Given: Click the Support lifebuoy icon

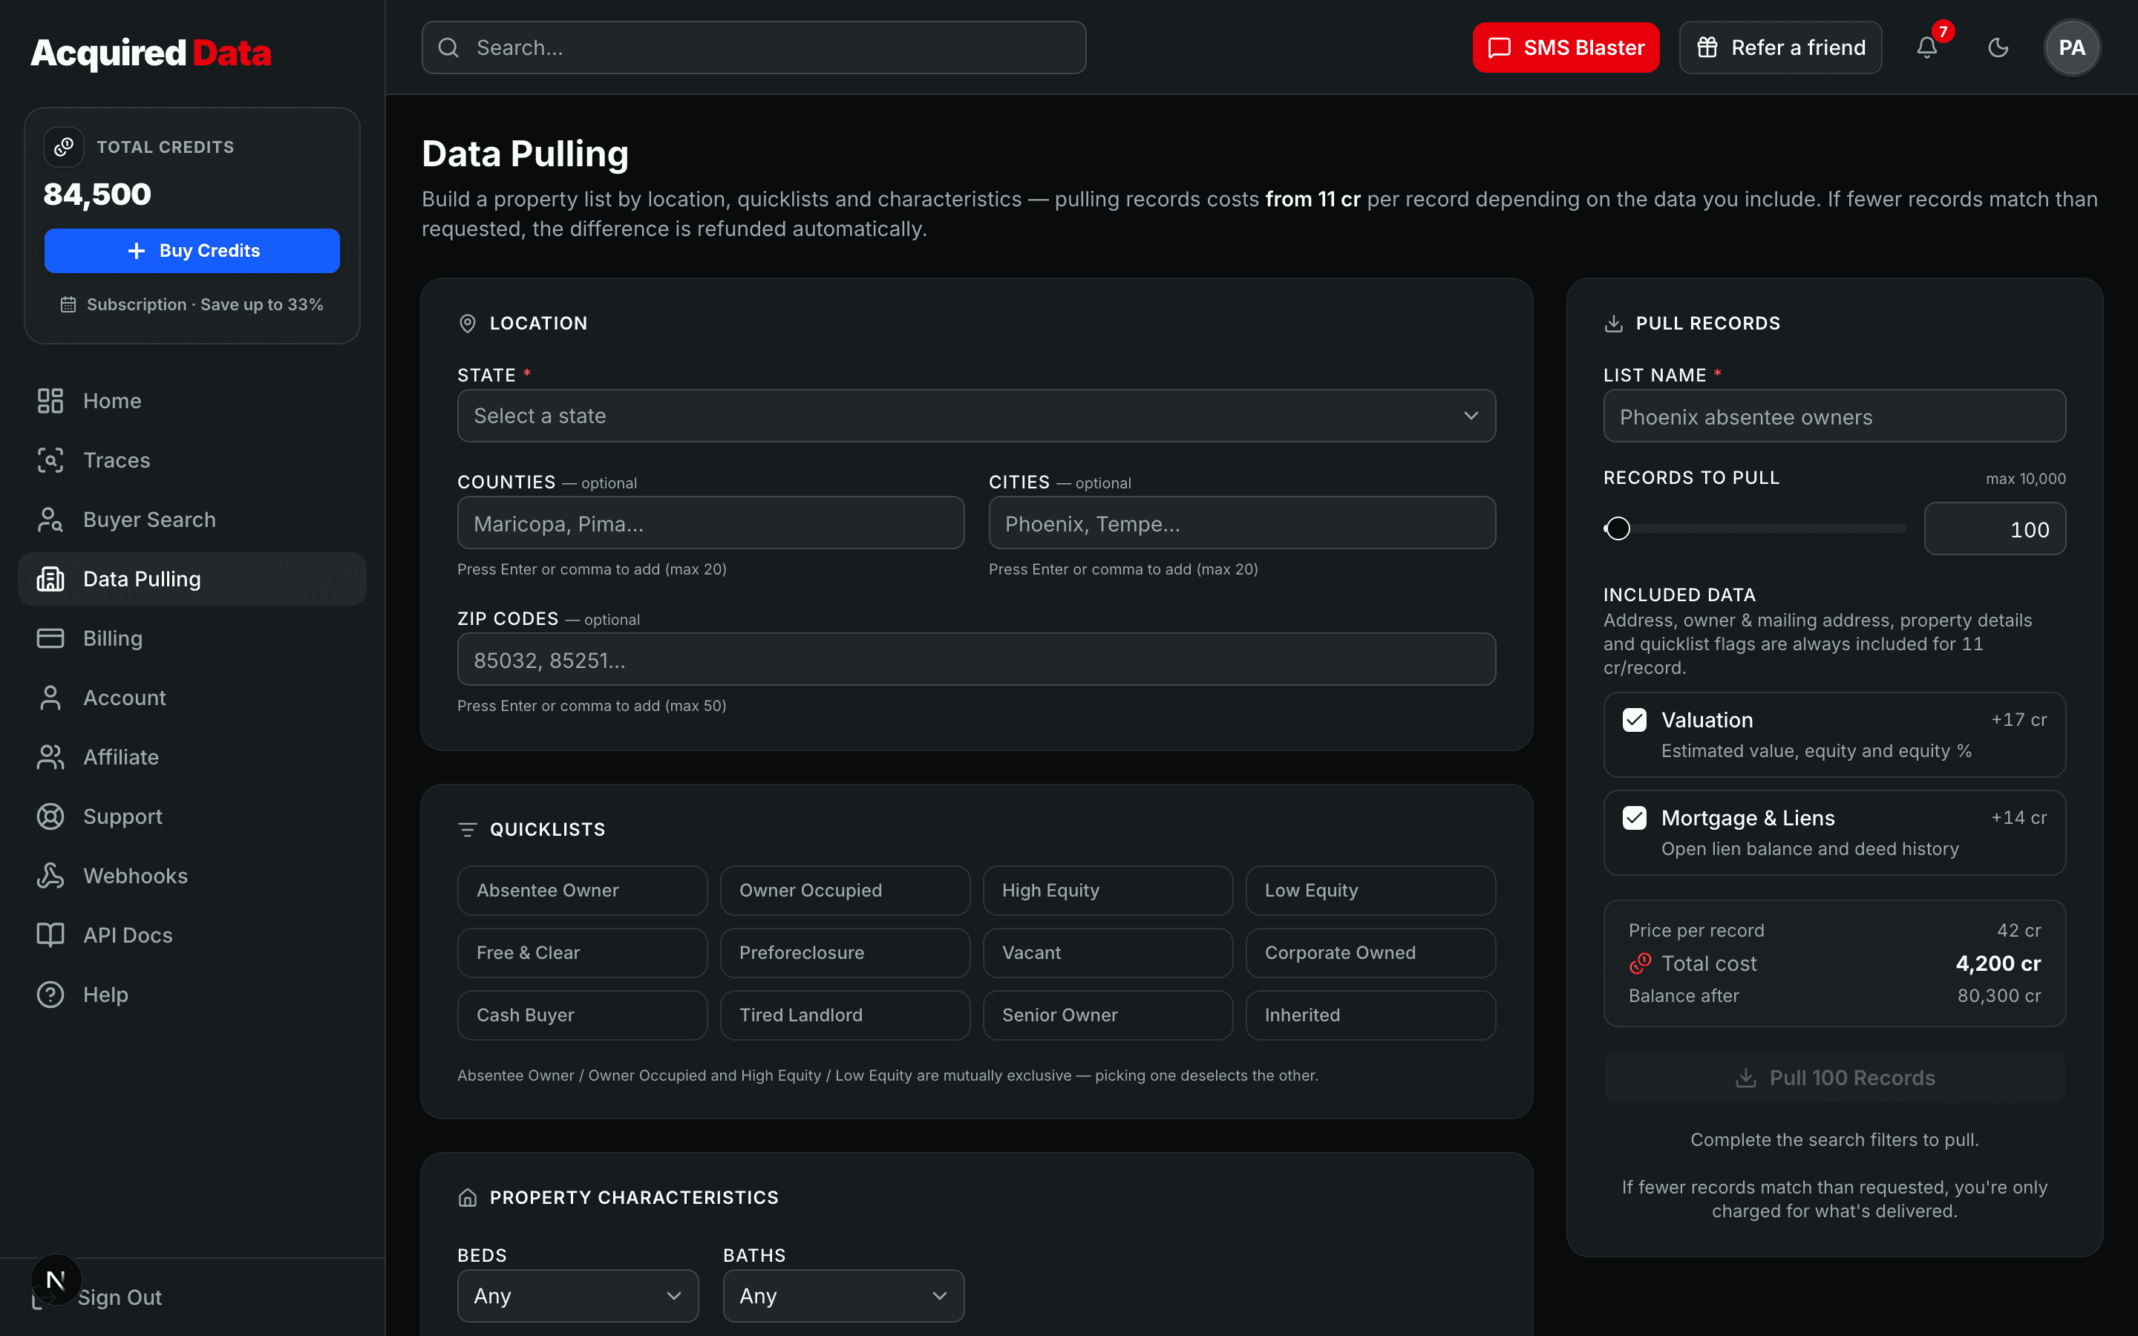Looking at the screenshot, I should coord(50,816).
